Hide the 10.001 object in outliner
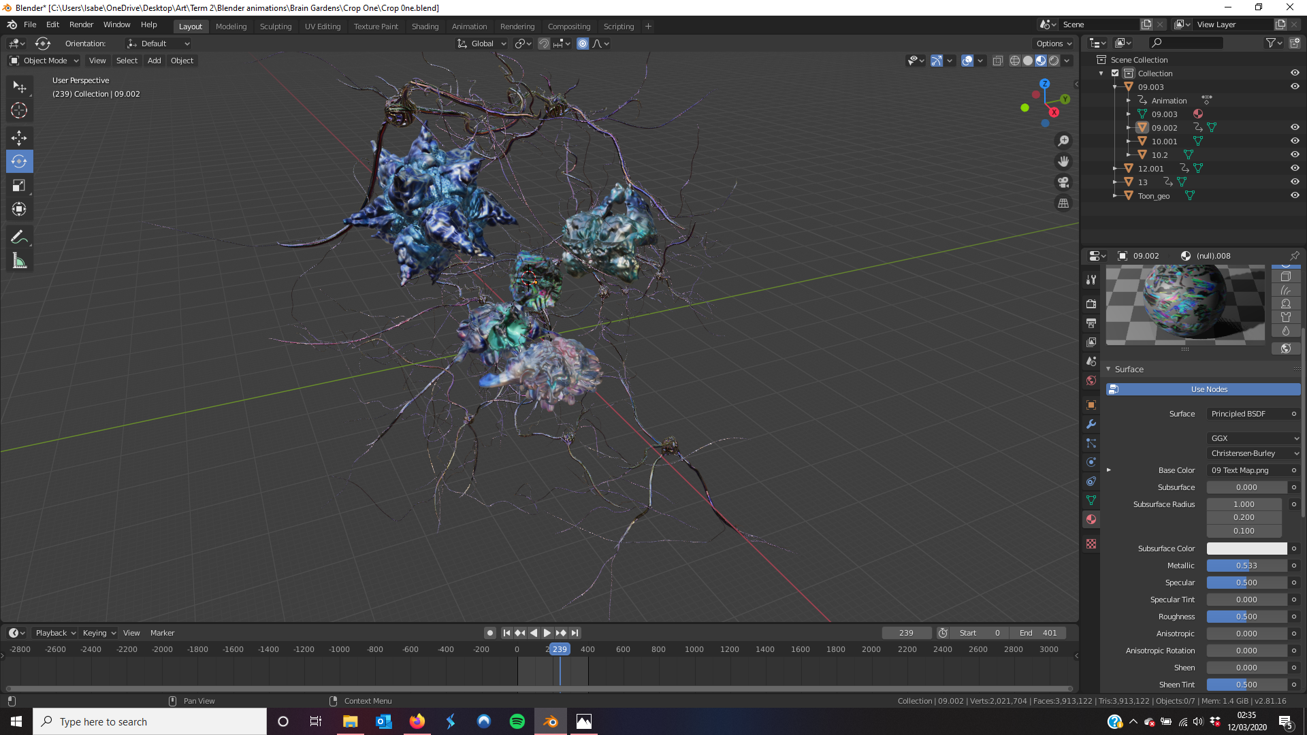 pyautogui.click(x=1295, y=141)
